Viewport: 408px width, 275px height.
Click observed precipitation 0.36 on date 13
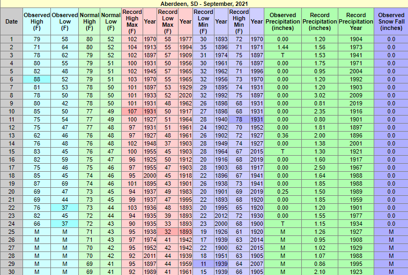coord(283,136)
